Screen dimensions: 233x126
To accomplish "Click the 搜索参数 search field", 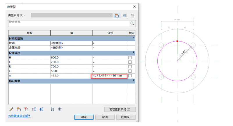I will tap(69, 24).
